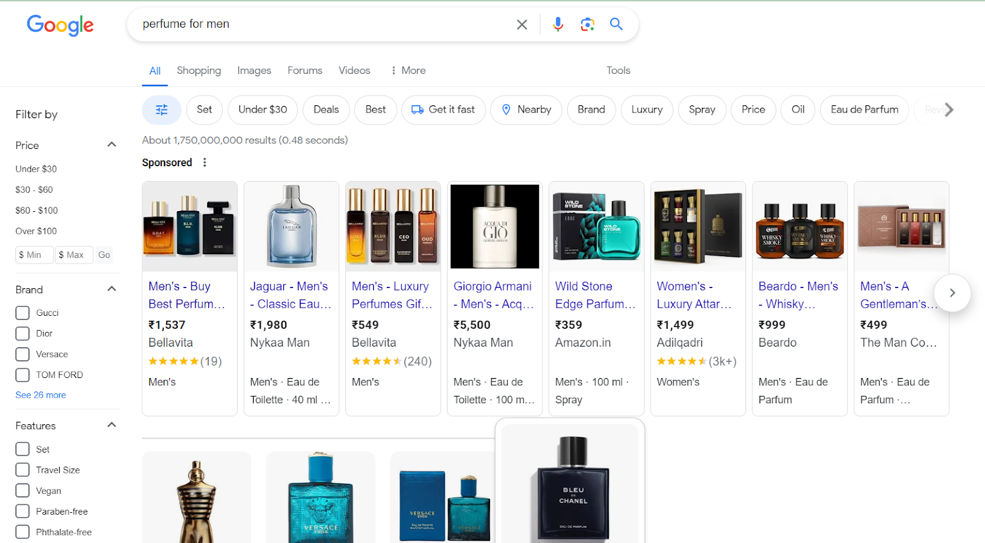Open the Price chip
This screenshot has height=543, width=985.
point(754,110)
